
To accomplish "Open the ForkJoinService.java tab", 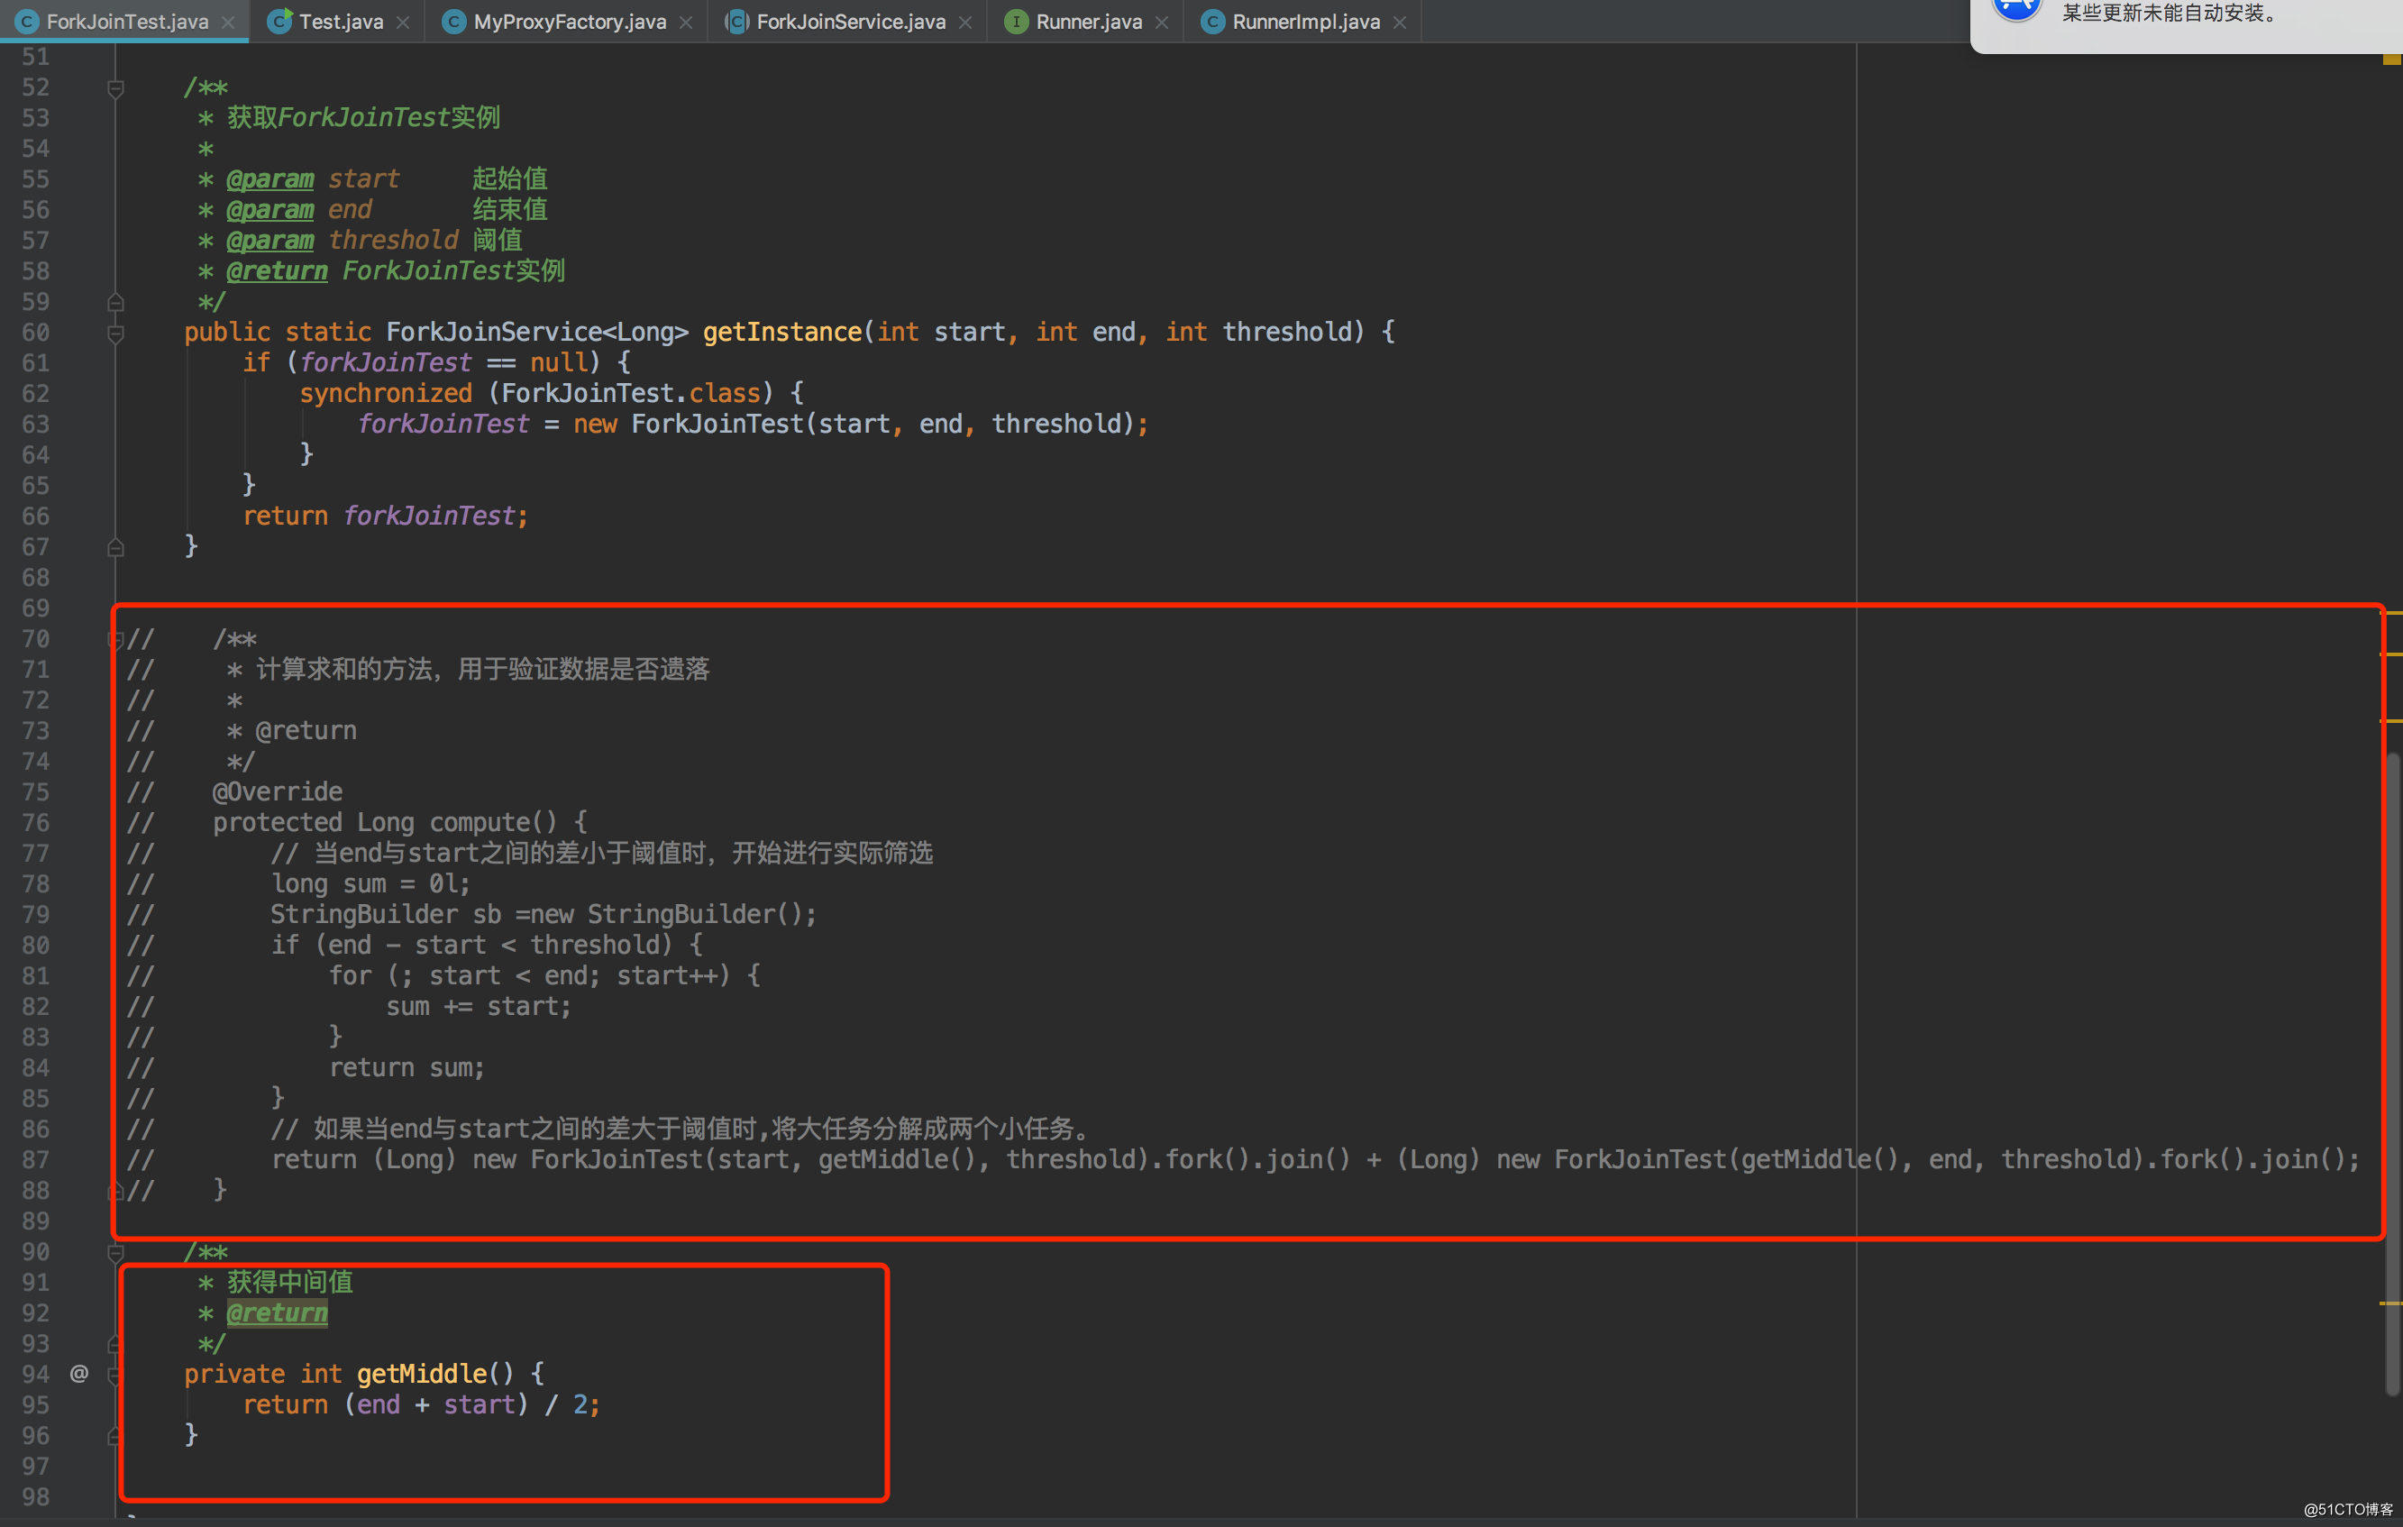I will tap(849, 21).
